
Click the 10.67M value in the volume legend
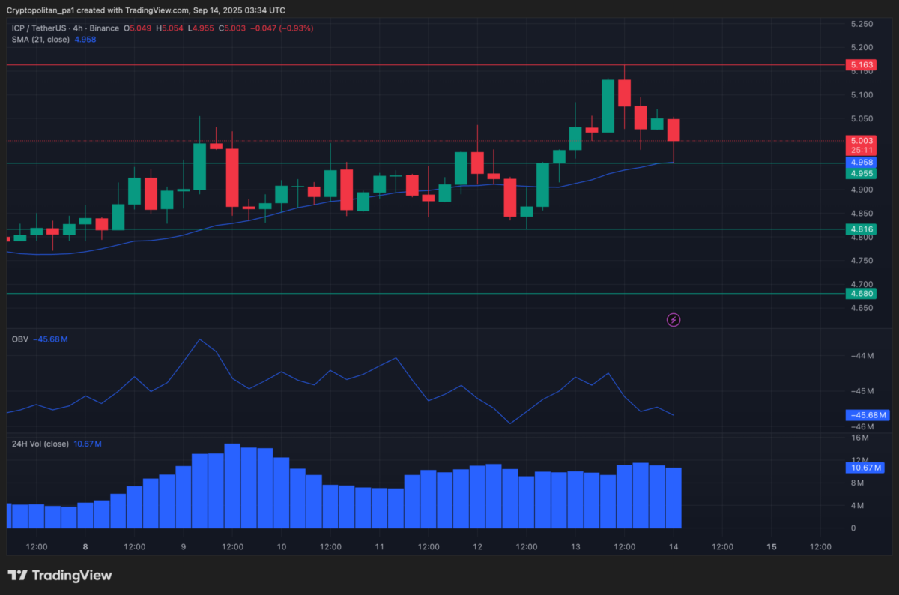point(88,444)
